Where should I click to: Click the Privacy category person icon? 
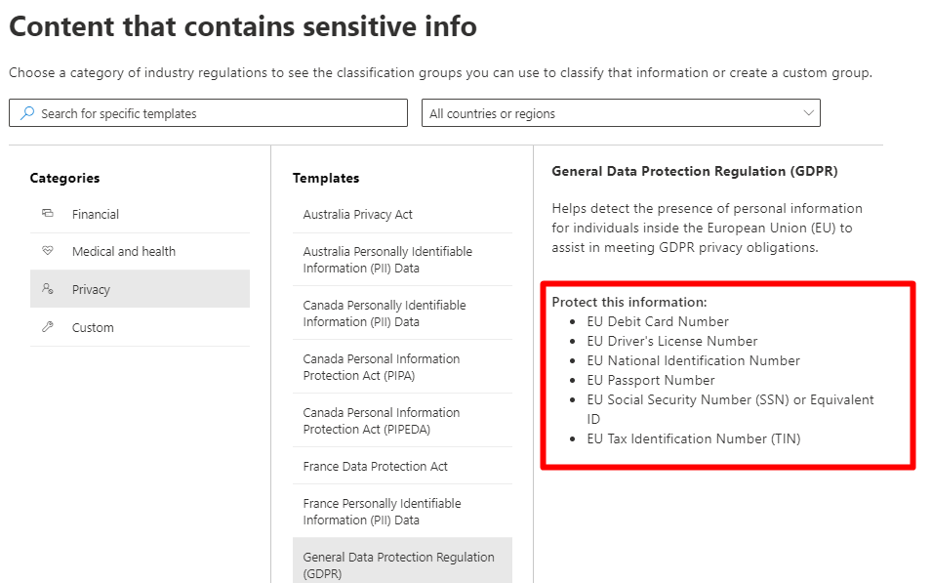pos(48,289)
